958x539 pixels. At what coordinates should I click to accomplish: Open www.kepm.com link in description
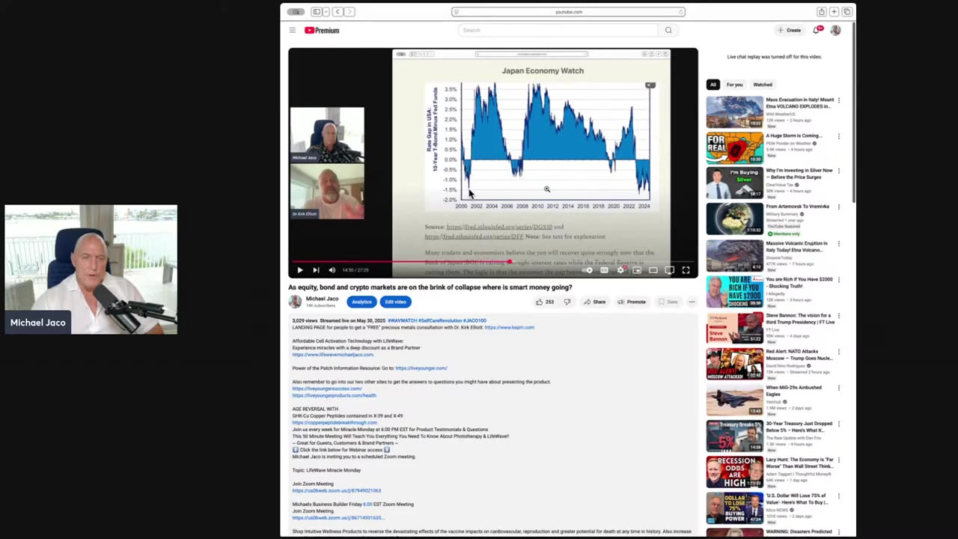[509, 327]
